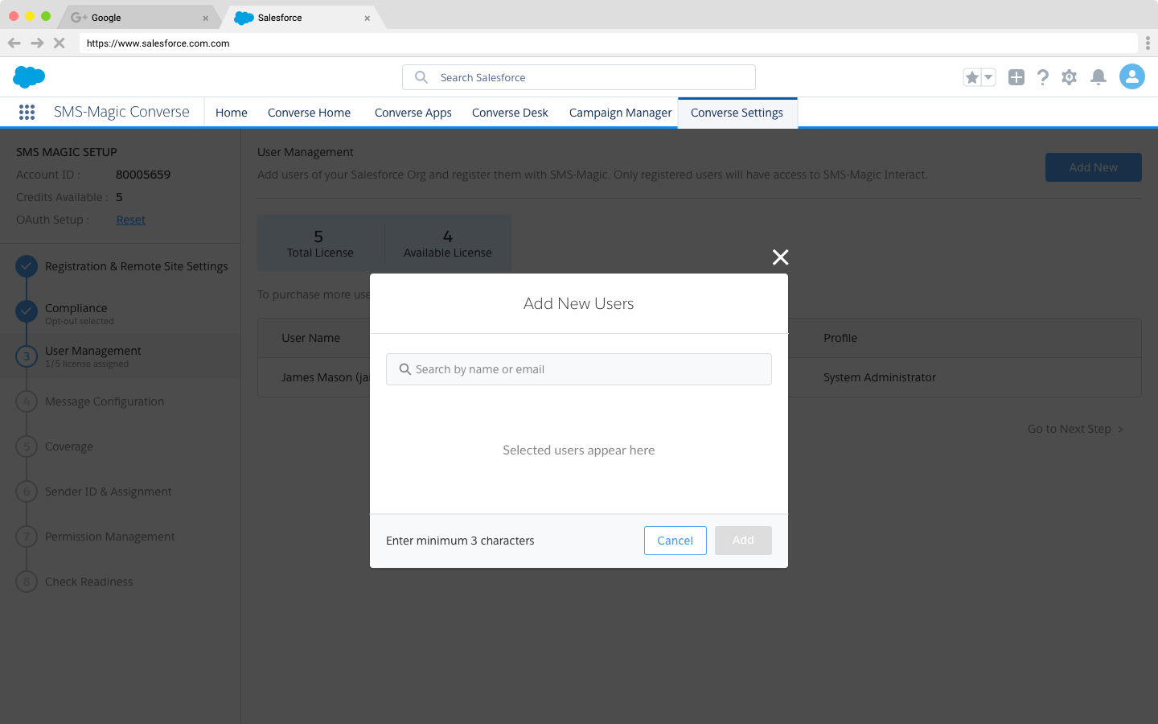This screenshot has height=724, width=1158.
Task: Open the Converse Home tab
Action: pos(309,113)
